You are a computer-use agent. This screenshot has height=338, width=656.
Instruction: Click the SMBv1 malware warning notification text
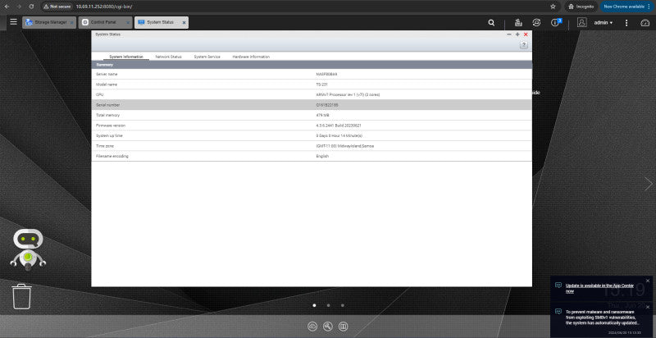point(603,317)
